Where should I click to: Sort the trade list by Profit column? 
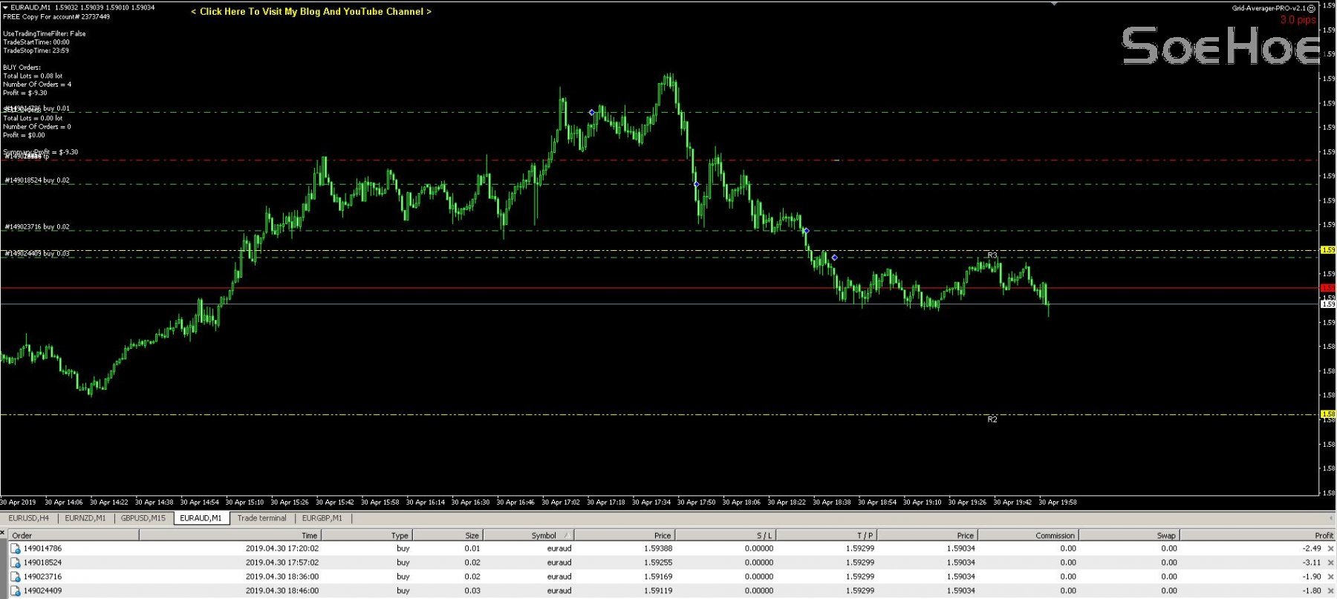pos(1324,535)
